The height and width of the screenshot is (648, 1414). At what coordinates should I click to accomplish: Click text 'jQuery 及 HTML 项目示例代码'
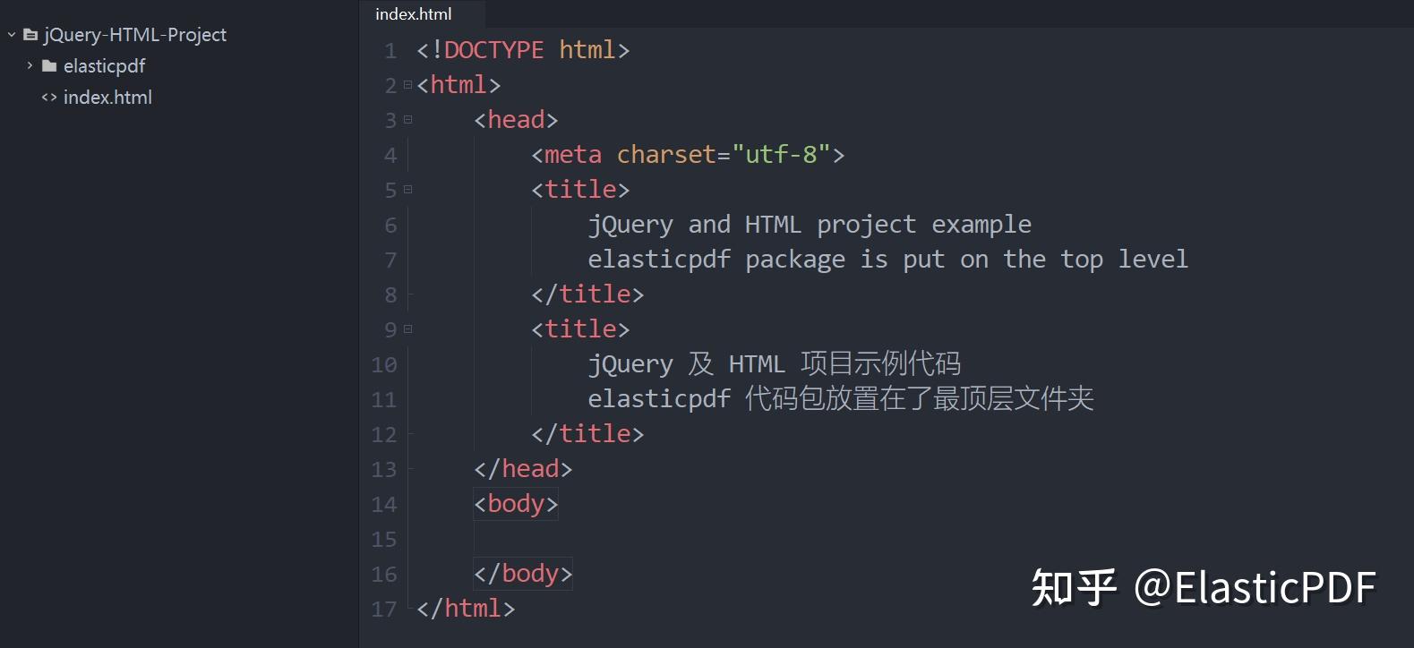click(775, 364)
